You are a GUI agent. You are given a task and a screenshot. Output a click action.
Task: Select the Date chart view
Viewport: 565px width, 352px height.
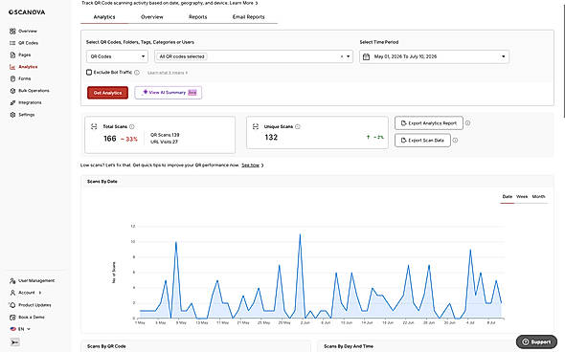pos(508,196)
